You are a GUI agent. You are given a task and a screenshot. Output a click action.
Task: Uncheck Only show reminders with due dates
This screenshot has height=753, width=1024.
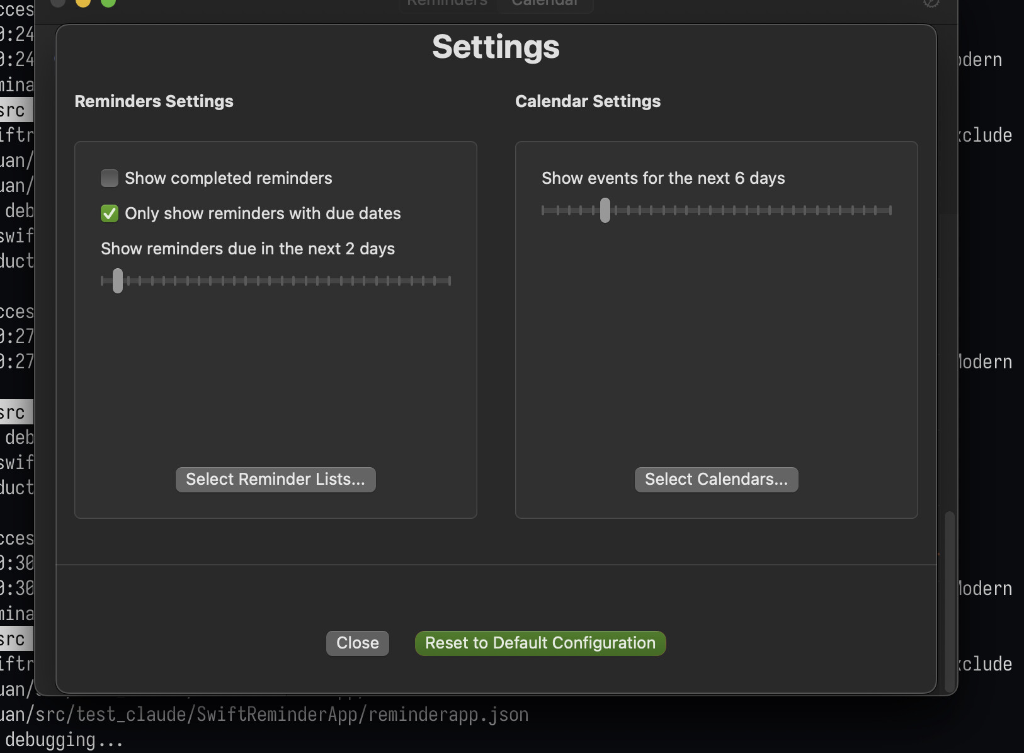click(x=110, y=214)
